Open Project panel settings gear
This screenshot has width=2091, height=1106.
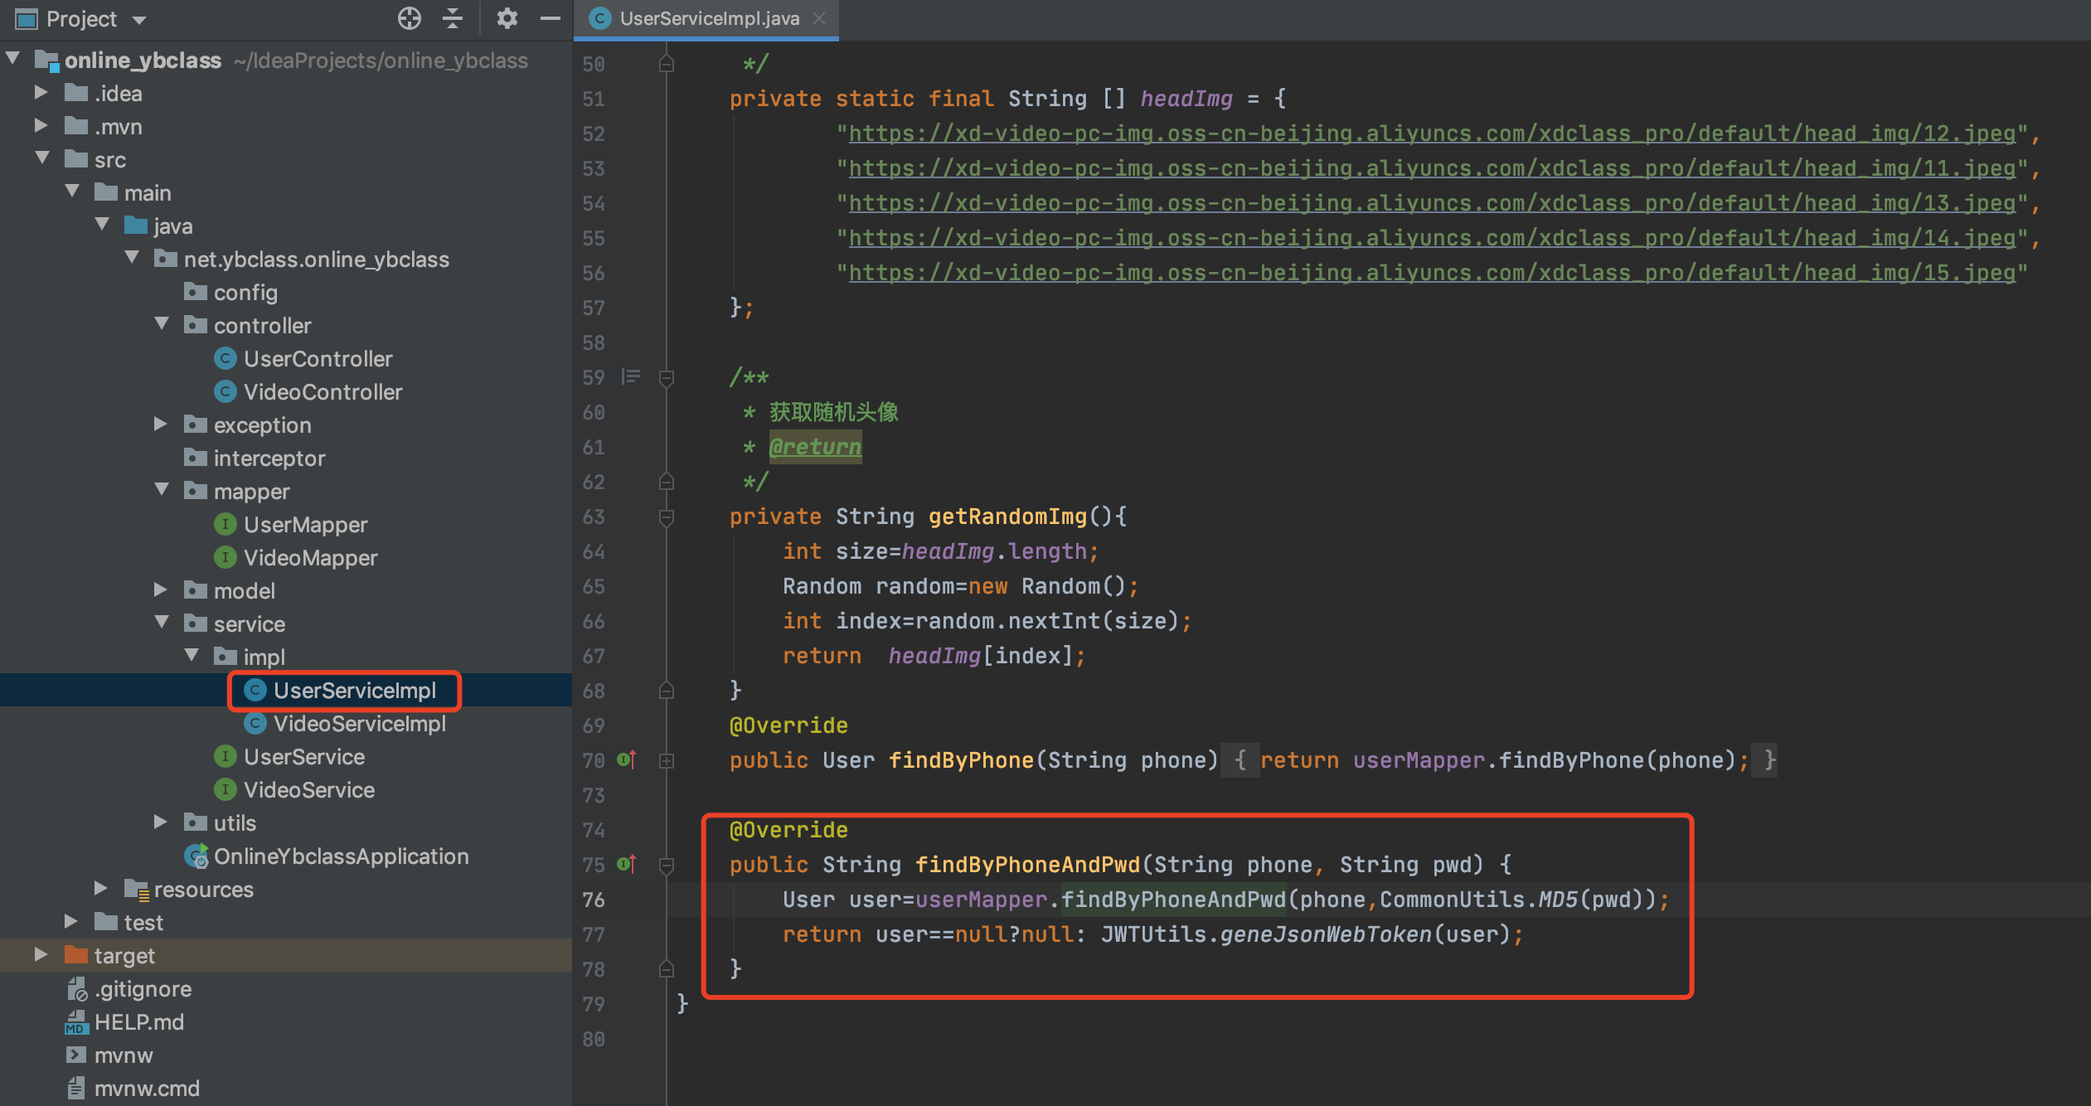[x=507, y=18]
